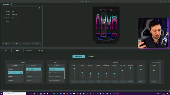This screenshot has height=95, width=170.
Task: Click the Cortana circle icon in taskbar
Action: [28, 94]
